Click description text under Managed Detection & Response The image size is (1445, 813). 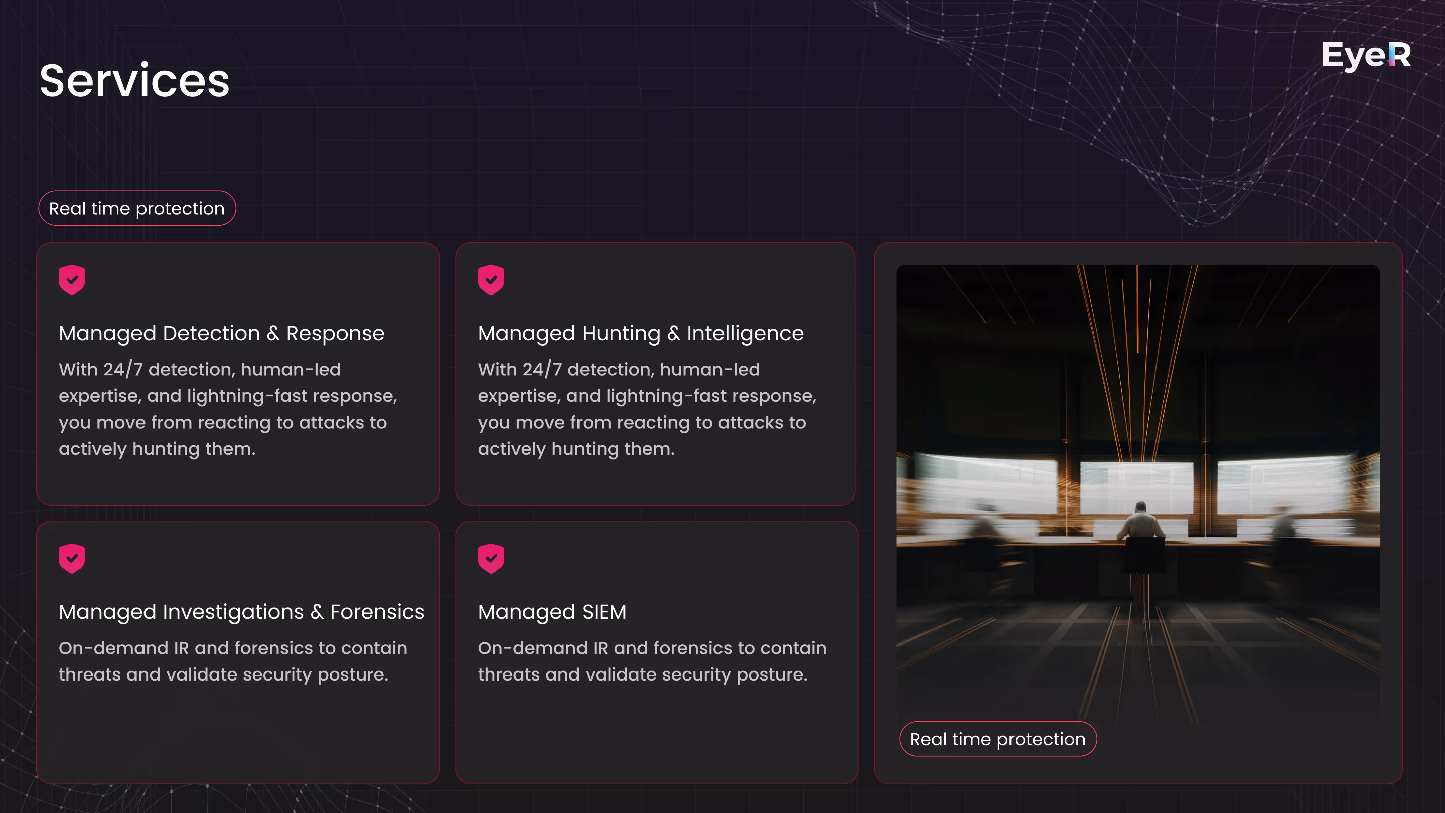click(x=228, y=409)
